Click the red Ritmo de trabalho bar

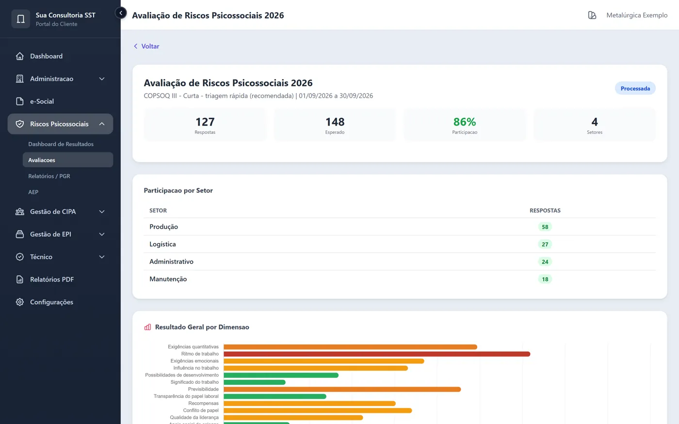point(377,354)
